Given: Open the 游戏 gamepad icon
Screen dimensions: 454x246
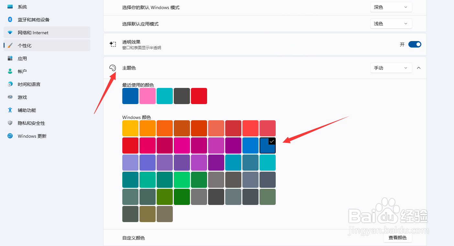Looking at the screenshot, I should [x=10, y=97].
